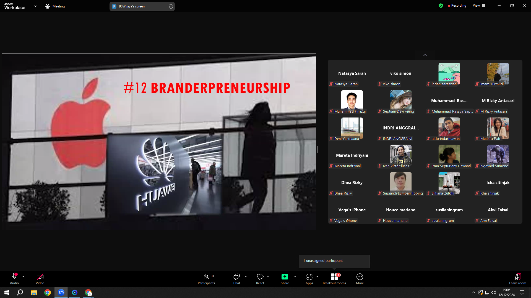Open the Participants panel
The width and height of the screenshot is (531, 298).
206,279
